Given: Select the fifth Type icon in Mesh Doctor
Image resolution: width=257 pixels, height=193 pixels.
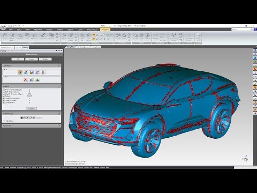Looking at the screenshot, I should tap(43, 72).
